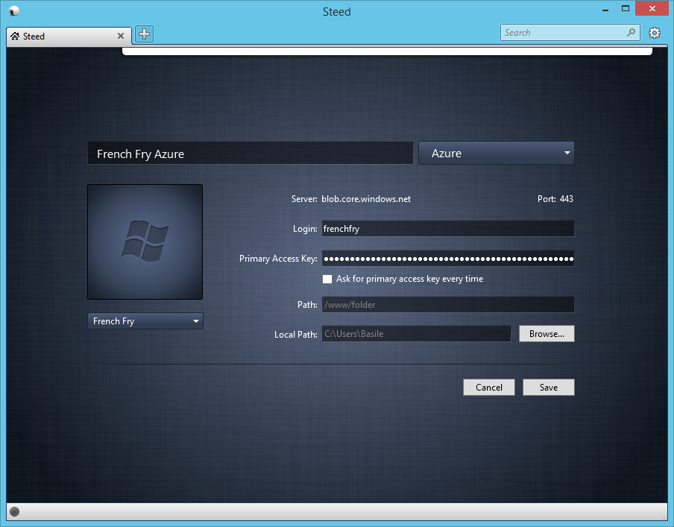Focus the French Fry Azure name field
This screenshot has height=527, width=674.
(x=250, y=154)
